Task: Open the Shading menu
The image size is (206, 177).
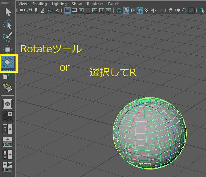Action: point(40,4)
